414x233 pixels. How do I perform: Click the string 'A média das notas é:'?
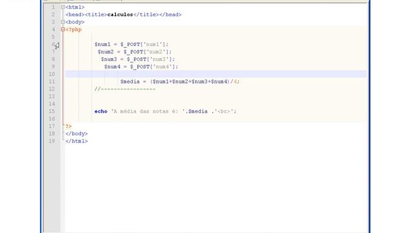pyautogui.click(x=149, y=111)
